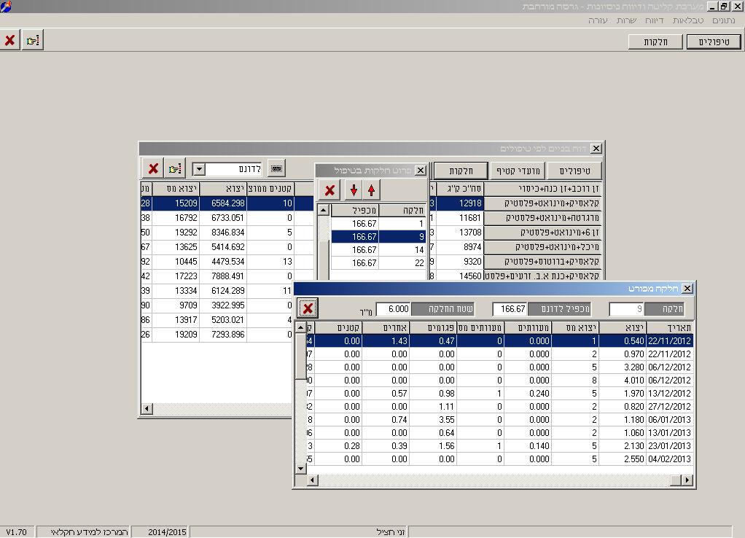Screen dimensions: 745x538
Task: Click טיפולים button in the main toolbar
Action: (714, 42)
